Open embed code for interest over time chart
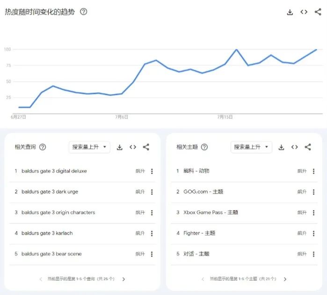 [304, 12]
